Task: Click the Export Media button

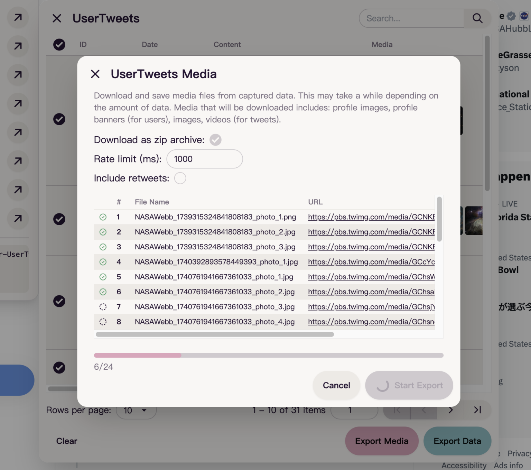Action: (x=381, y=441)
